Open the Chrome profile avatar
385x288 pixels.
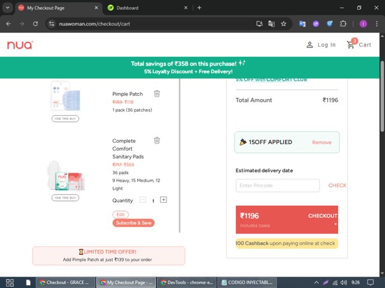point(363,24)
